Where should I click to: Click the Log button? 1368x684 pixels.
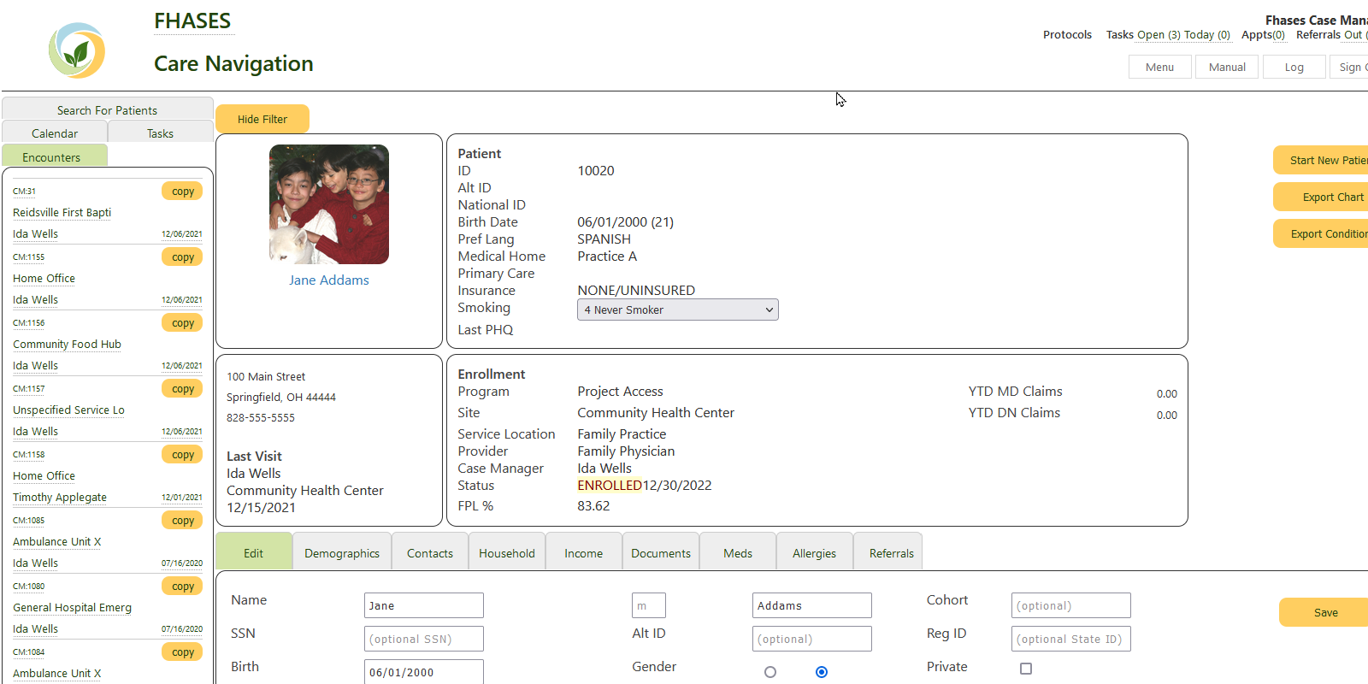[1294, 67]
